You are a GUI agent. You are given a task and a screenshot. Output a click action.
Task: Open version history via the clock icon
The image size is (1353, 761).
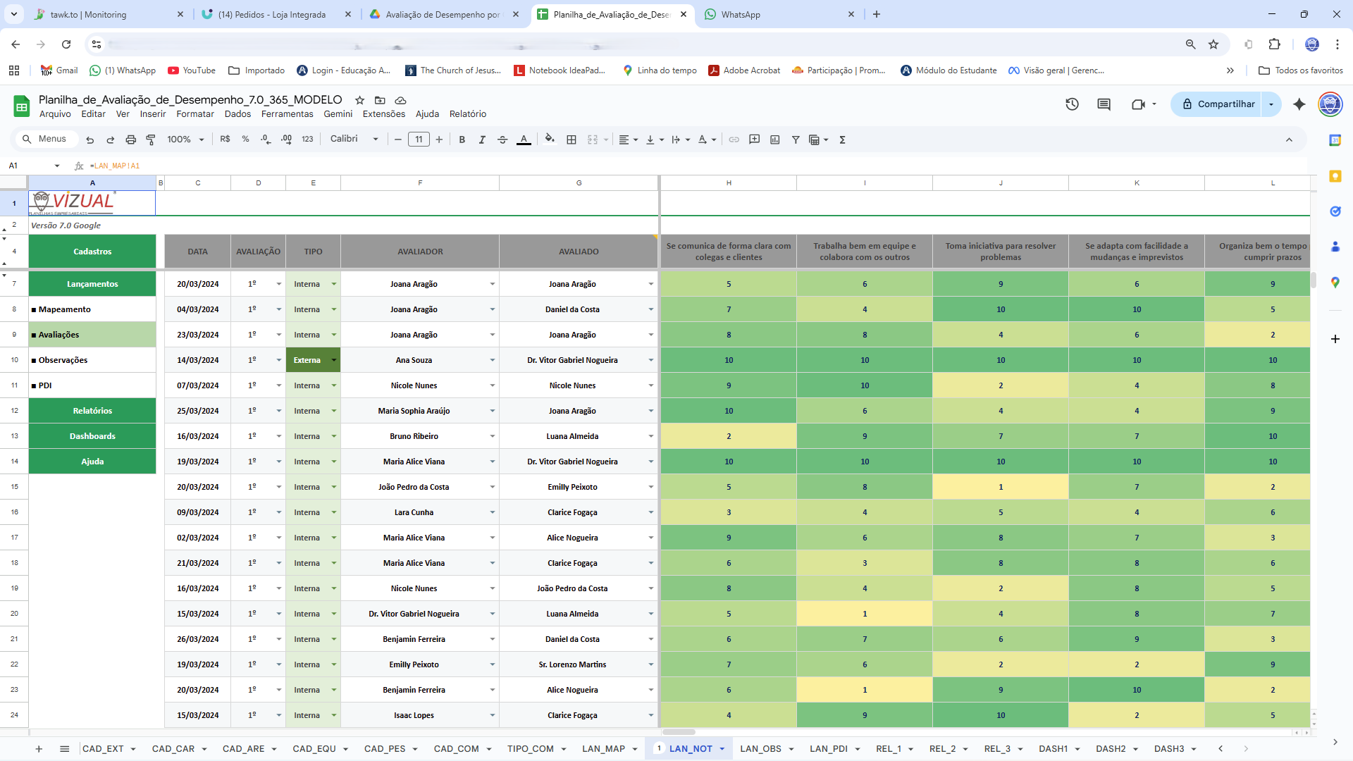click(1072, 104)
